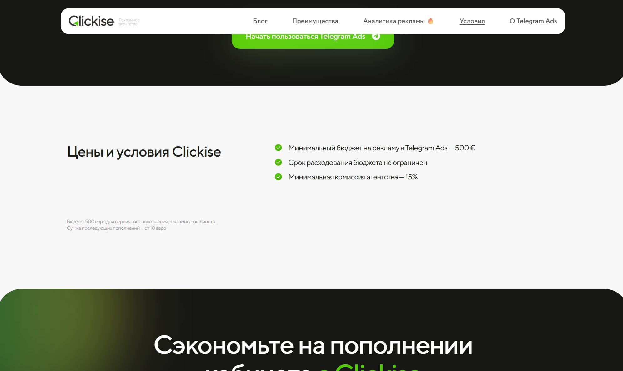
Task: Click the footnote about Бюджет 500 евро
Action: tap(141, 222)
